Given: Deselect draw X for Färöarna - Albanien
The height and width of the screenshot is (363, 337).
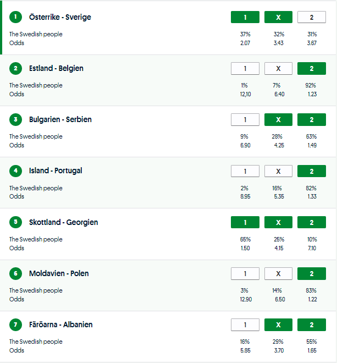Looking at the screenshot, I should (278, 324).
